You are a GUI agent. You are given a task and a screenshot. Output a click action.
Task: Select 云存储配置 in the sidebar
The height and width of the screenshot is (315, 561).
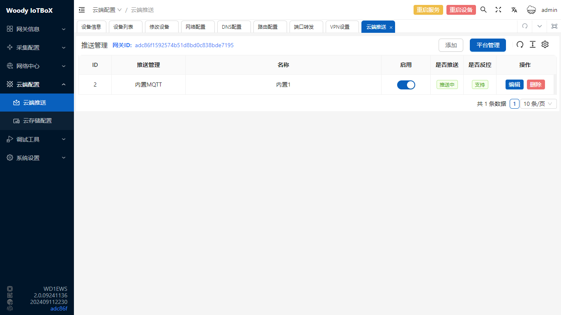coord(37,121)
